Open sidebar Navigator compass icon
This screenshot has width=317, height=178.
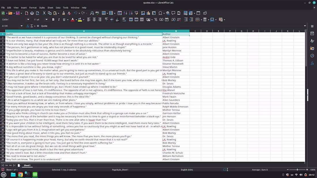coord(312,56)
